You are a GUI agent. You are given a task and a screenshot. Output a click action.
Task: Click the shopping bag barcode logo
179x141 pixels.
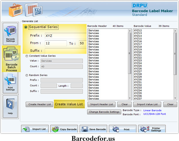click(15, 10)
